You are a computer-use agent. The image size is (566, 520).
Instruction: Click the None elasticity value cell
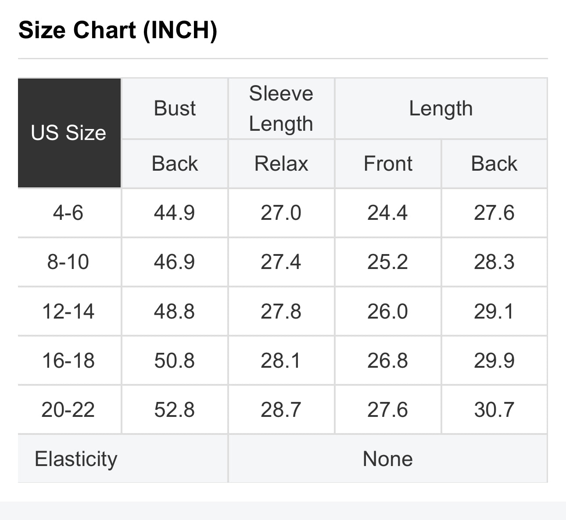388,459
